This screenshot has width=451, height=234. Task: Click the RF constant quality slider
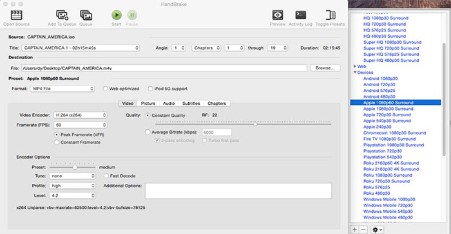point(244,123)
